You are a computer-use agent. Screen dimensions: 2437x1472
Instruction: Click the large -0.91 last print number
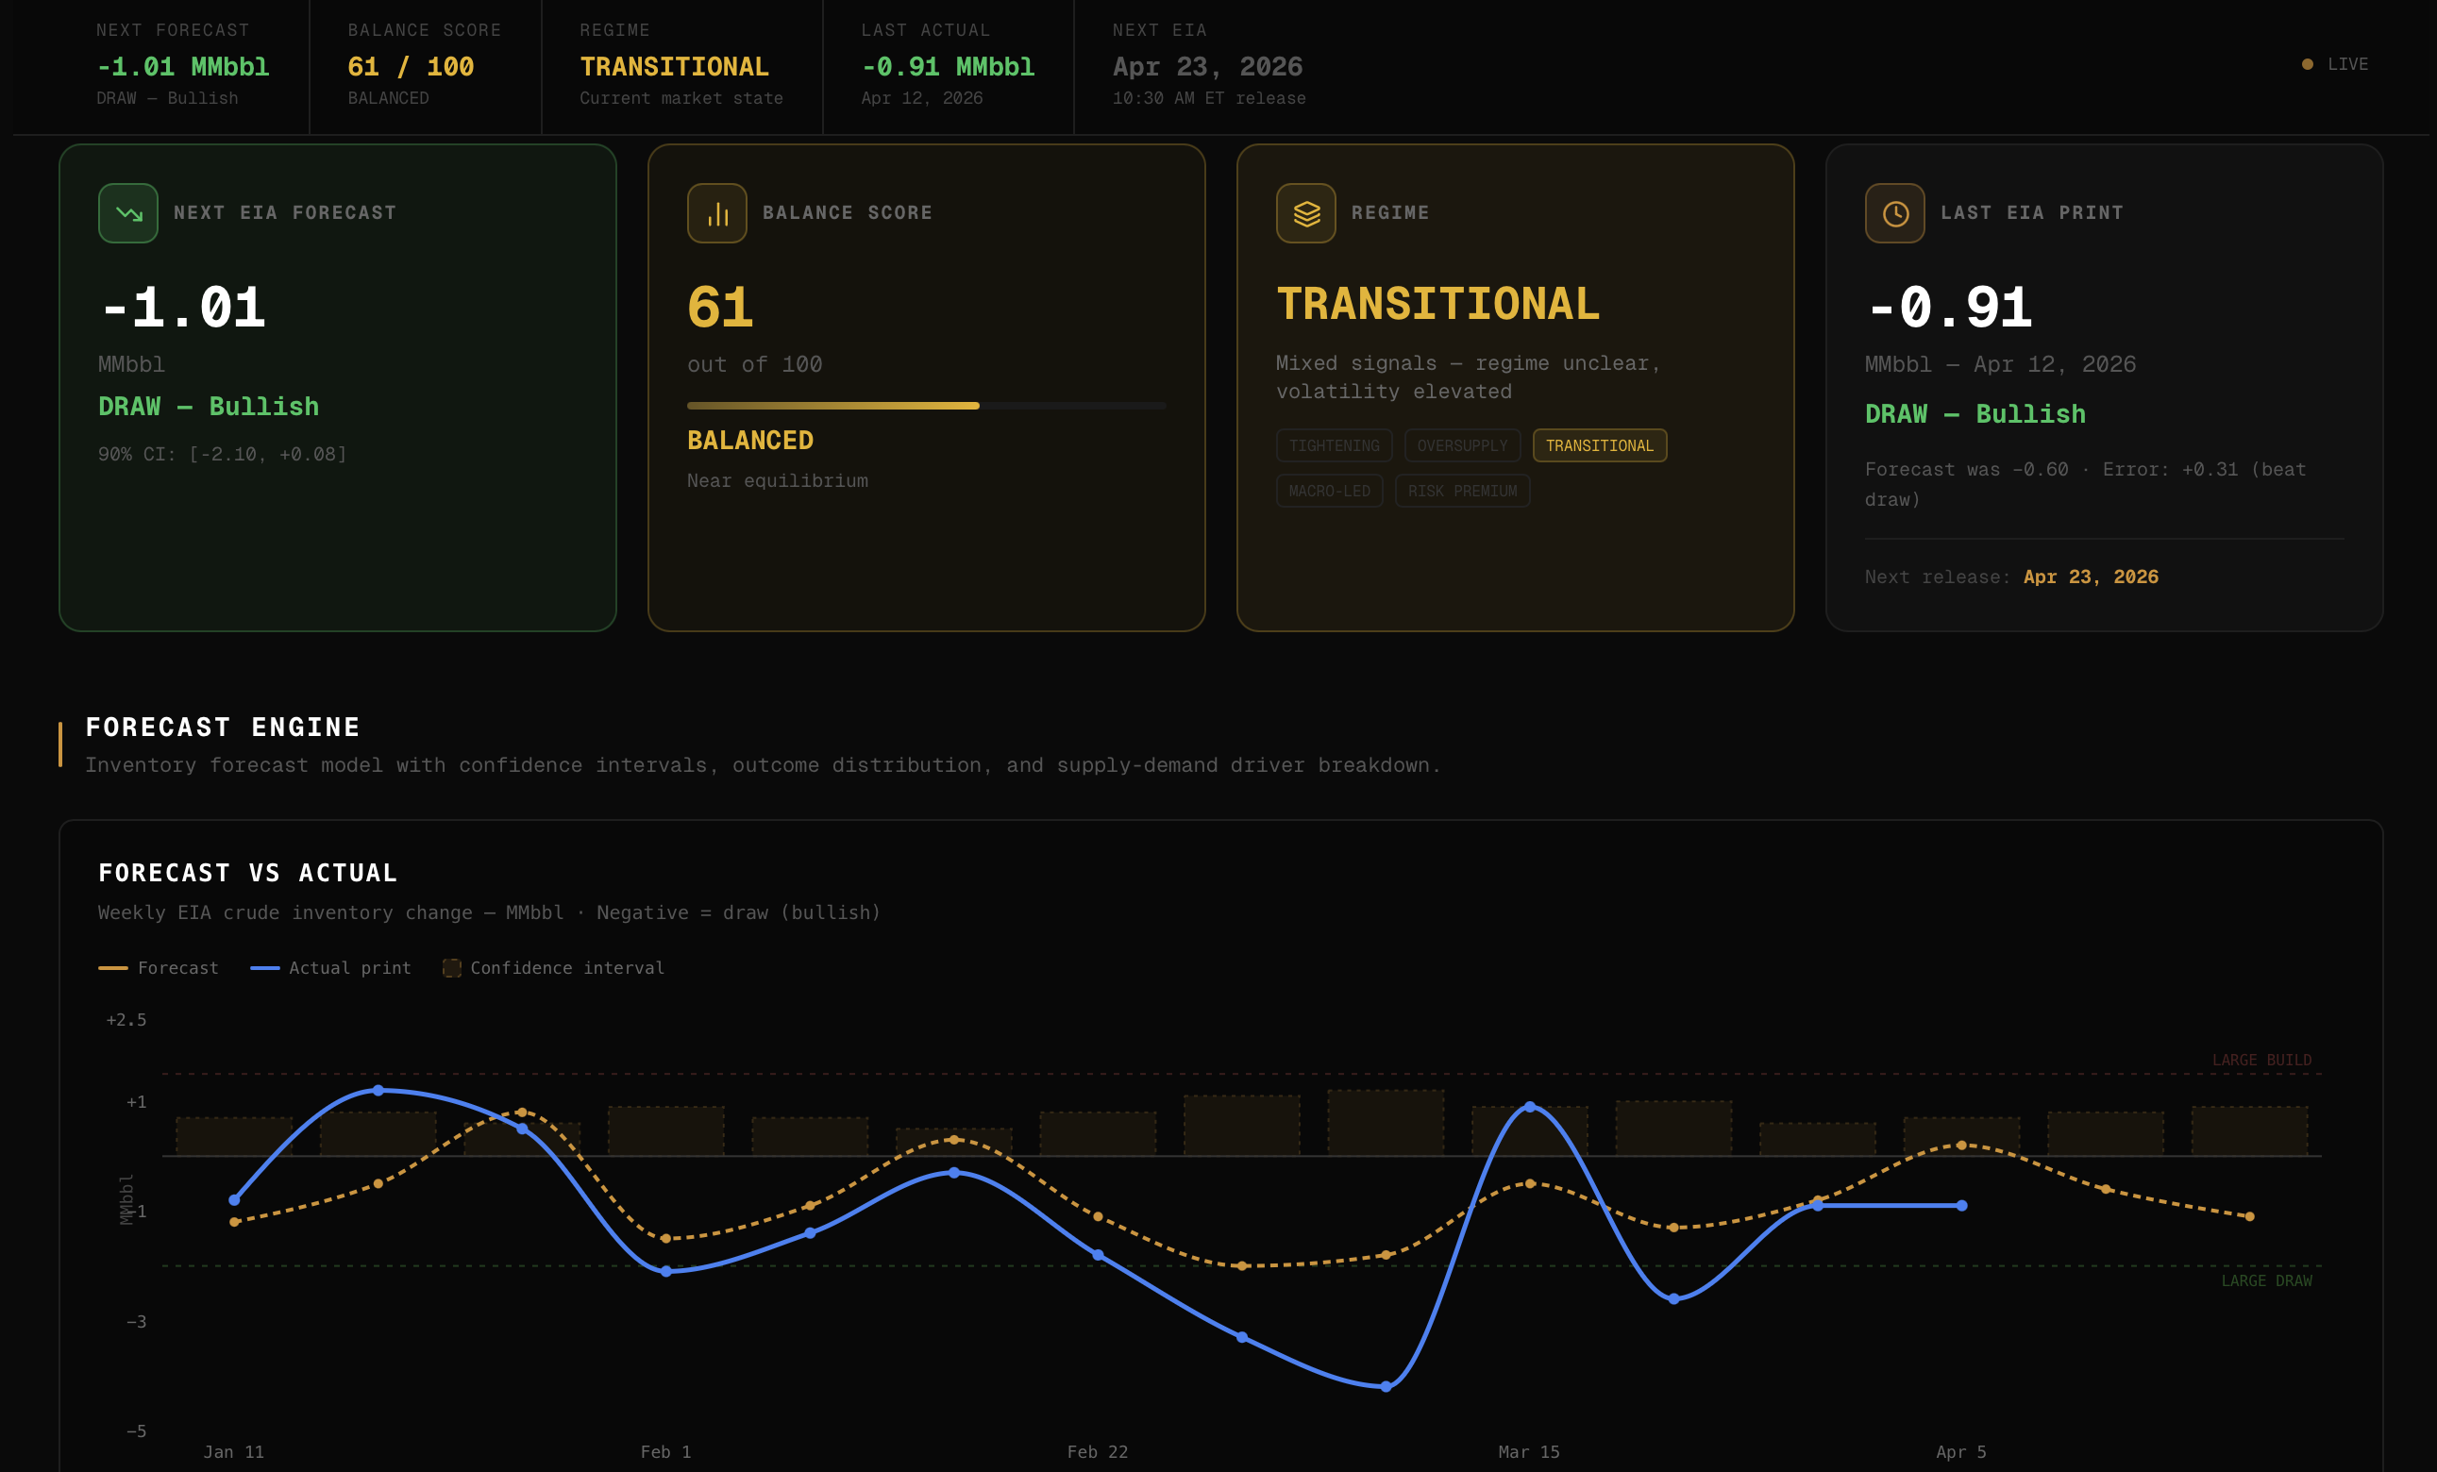1948,308
